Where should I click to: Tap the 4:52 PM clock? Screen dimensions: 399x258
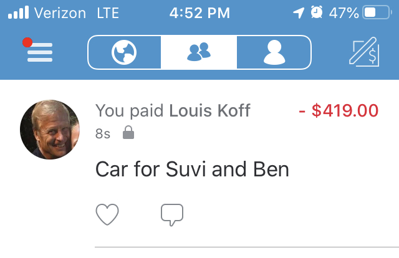click(199, 13)
